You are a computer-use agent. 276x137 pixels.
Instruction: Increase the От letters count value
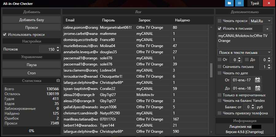coord(239,59)
